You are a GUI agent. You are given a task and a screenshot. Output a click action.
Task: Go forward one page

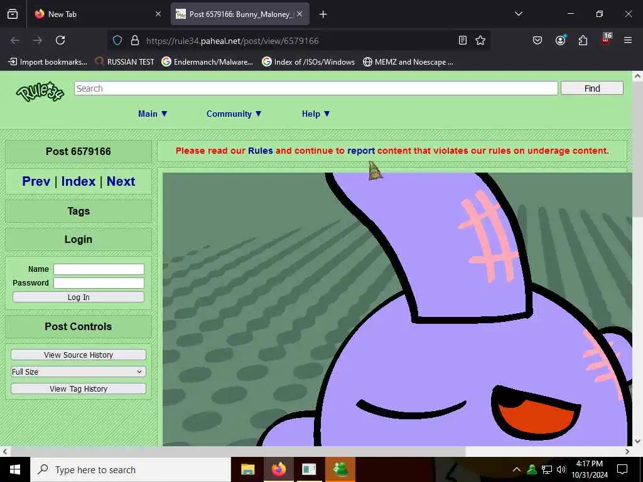(38, 40)
